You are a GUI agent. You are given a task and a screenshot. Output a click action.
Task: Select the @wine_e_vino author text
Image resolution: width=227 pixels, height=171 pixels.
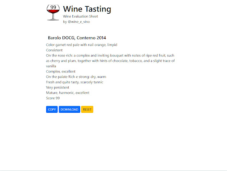79,22
